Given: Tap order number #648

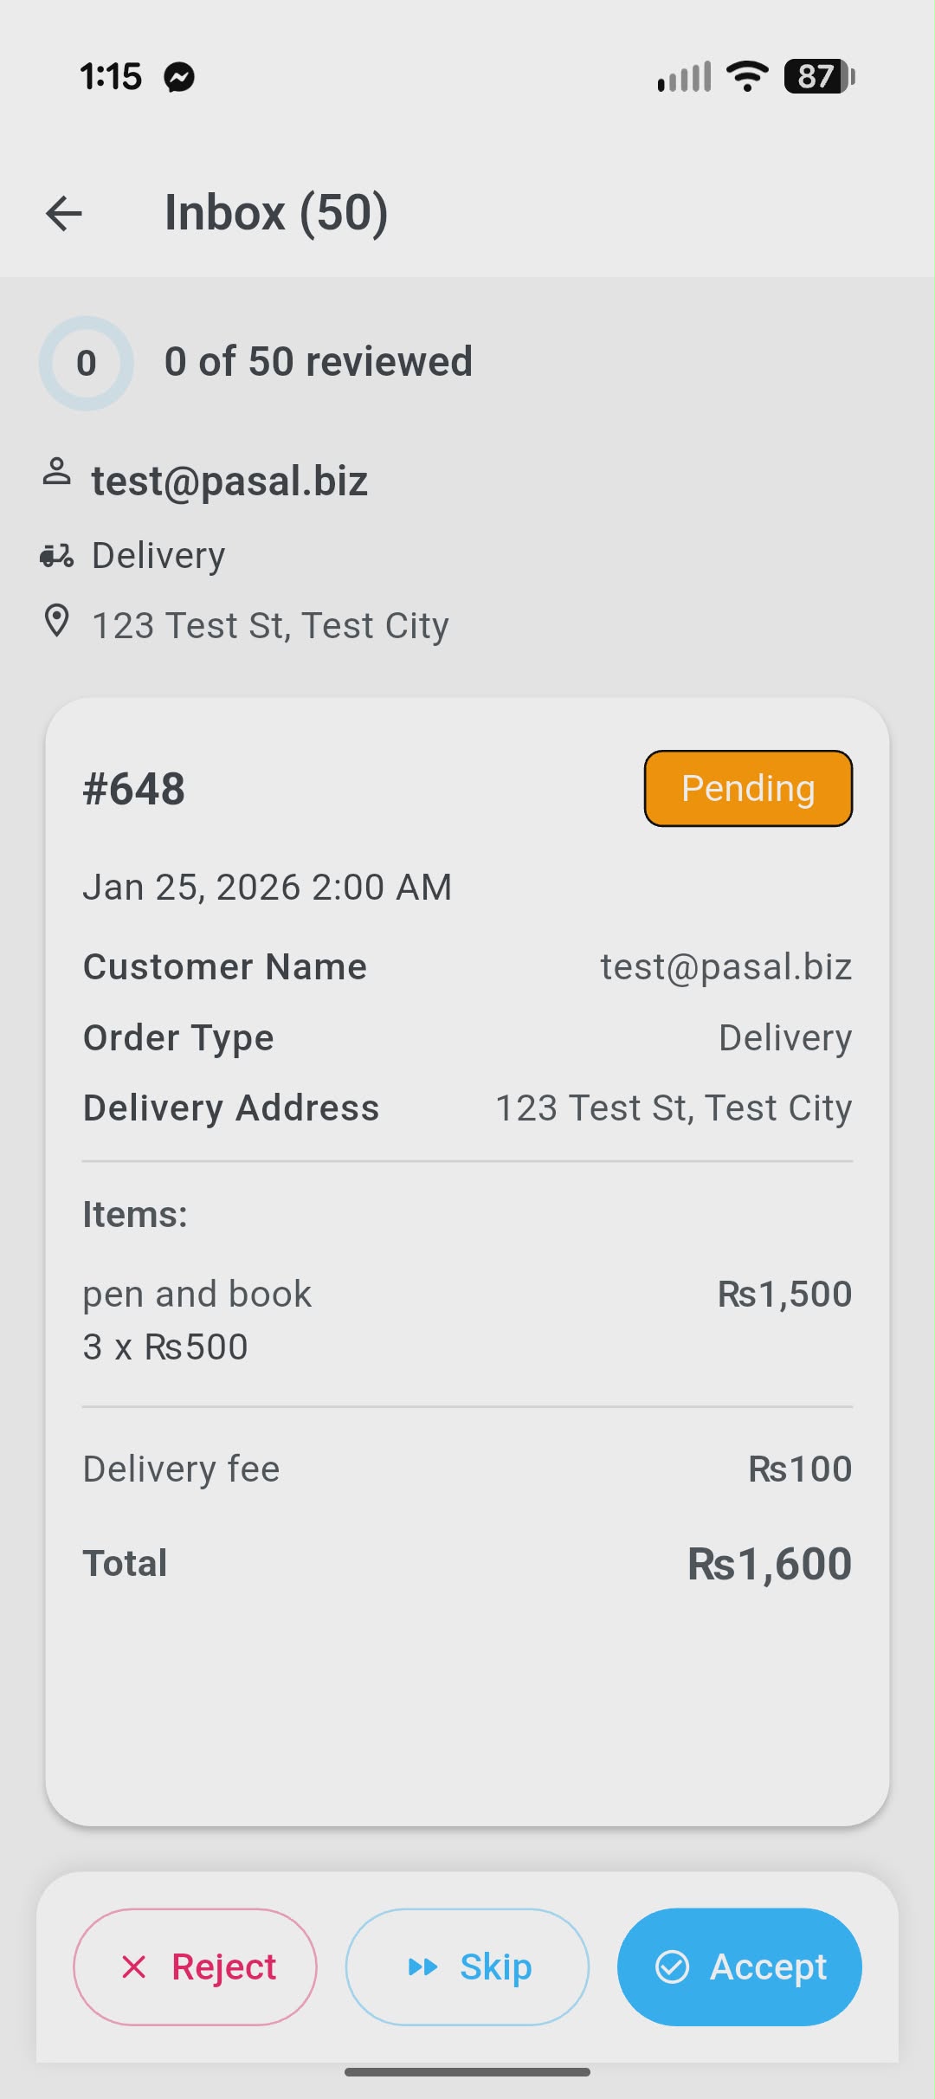Looking at the screenshot, I should (x=134, y=789).
